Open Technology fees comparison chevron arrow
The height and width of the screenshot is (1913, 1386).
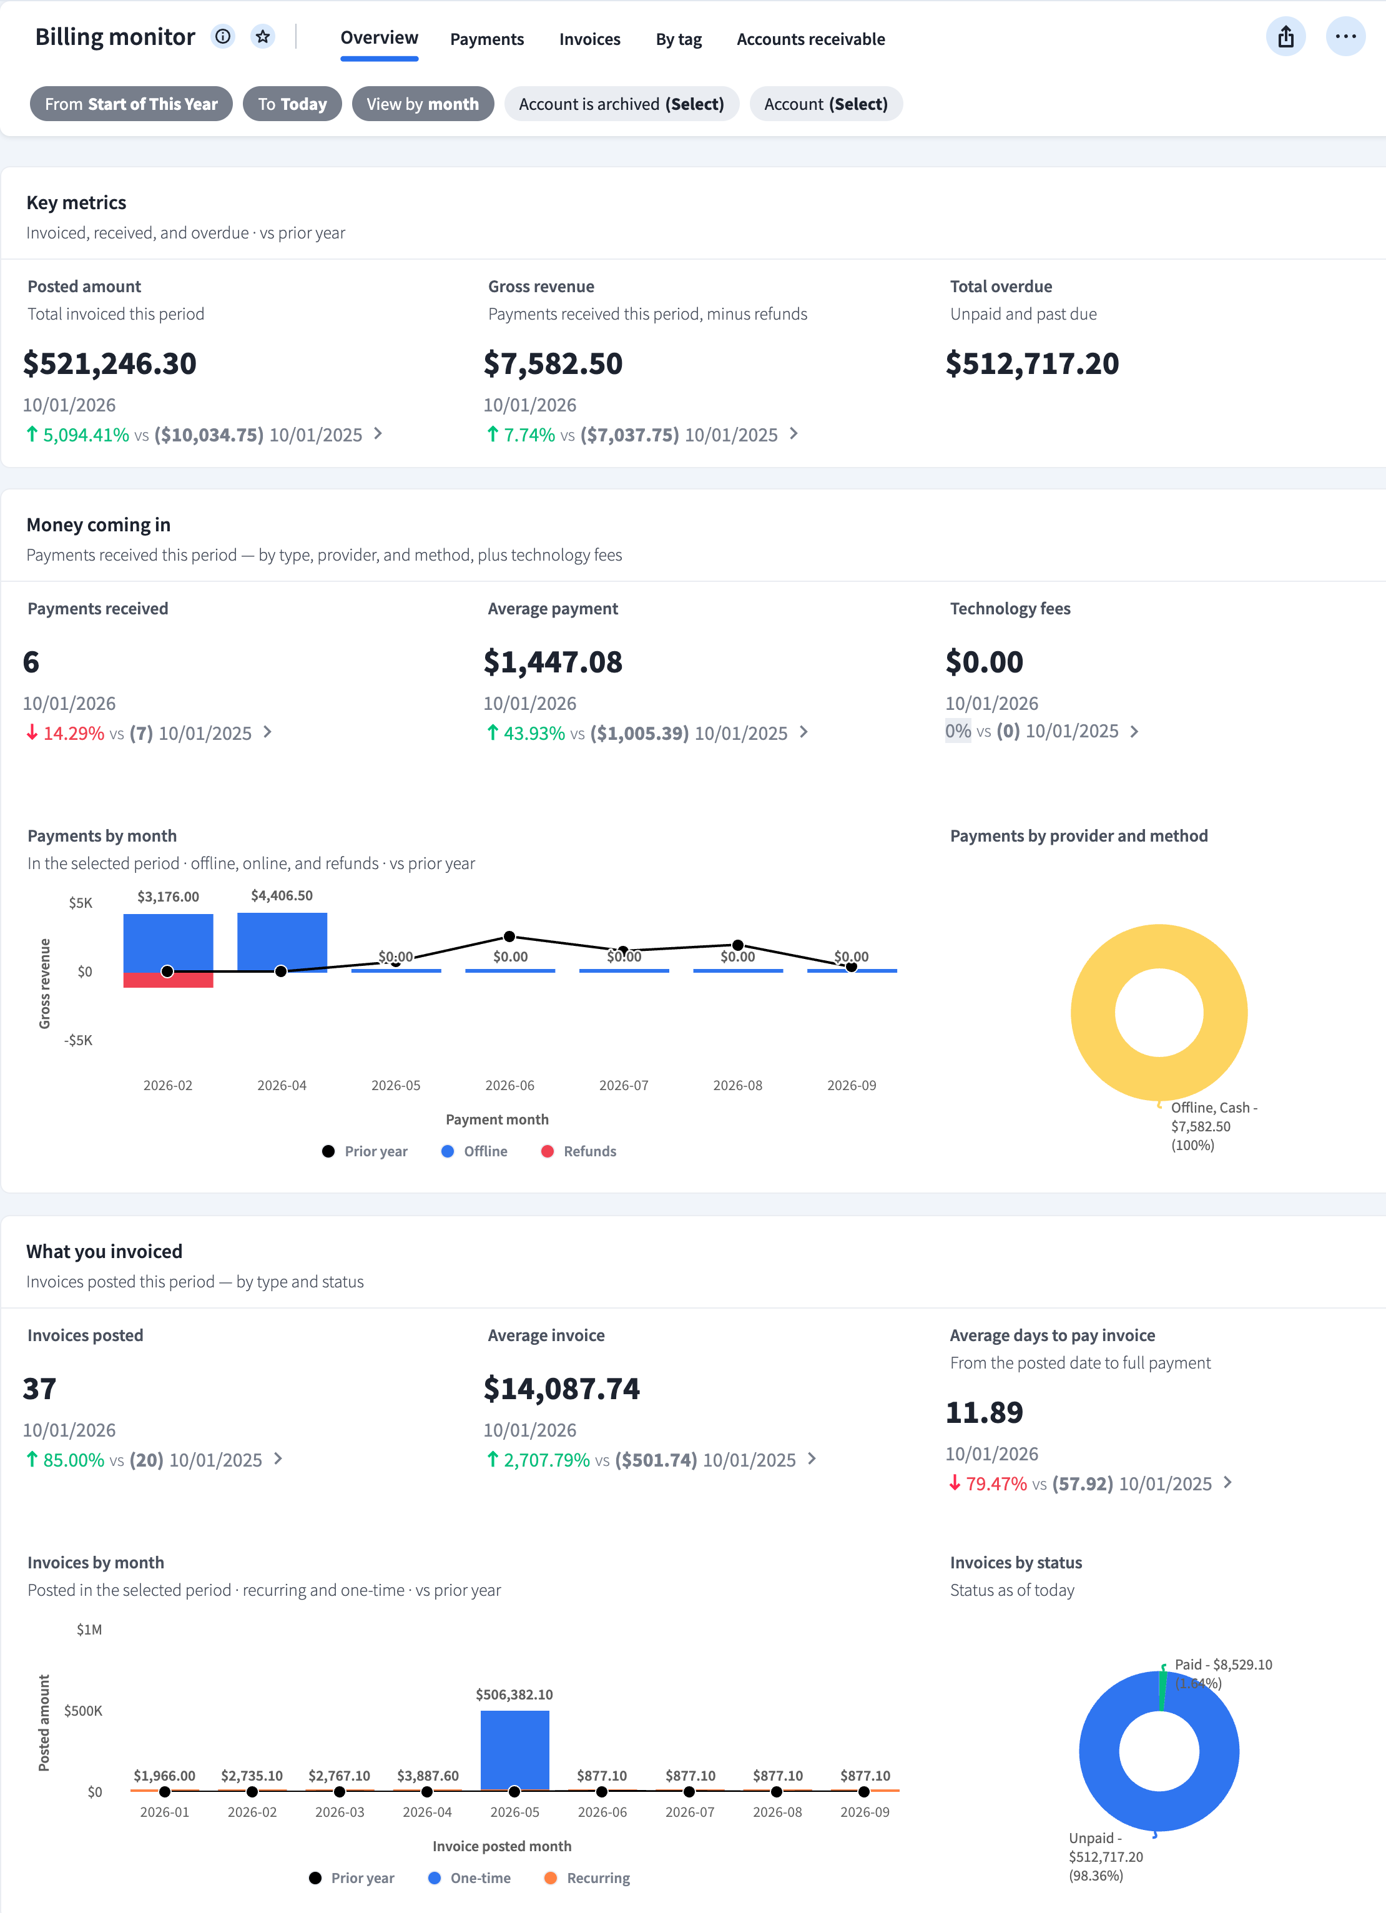(x=1134, y=731)
